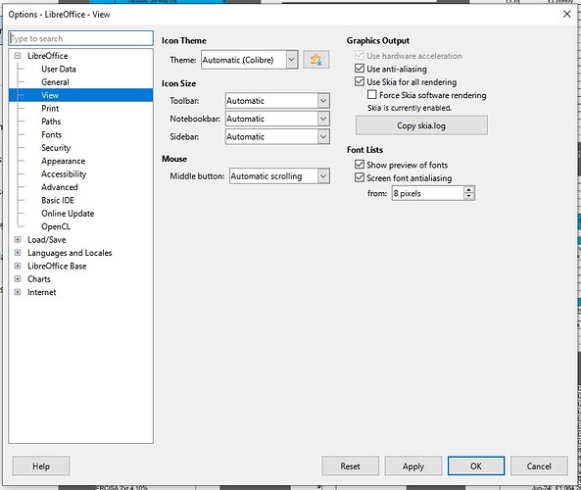Image resolution: width=581 pixels, height=490 pixels.
Task: Expand Languages and Locales node
Action: tap(18, 253)
